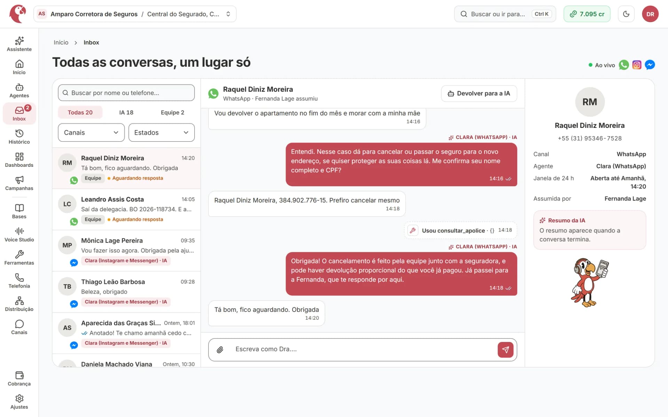
Task: Select the Todas 20 tab
Action: pyautogui.click(x=80, y=112)
